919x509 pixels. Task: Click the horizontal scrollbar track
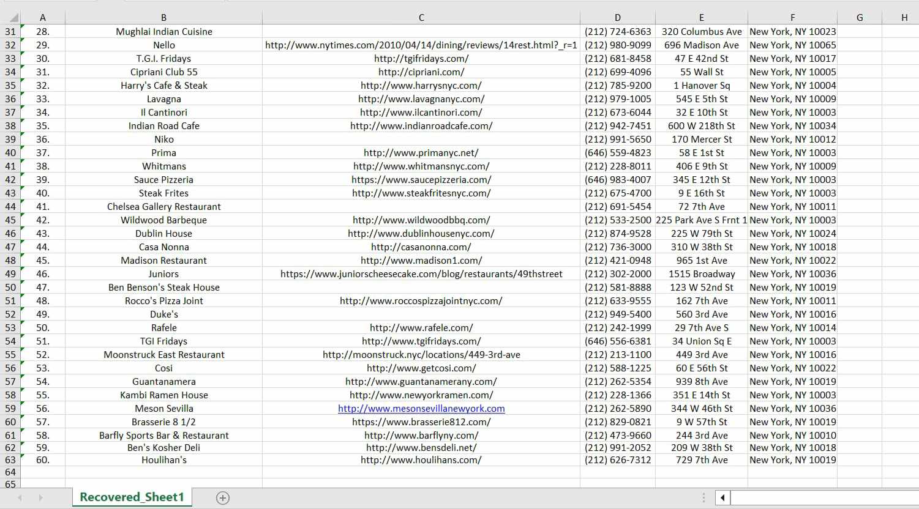click(x=824, y=498)
